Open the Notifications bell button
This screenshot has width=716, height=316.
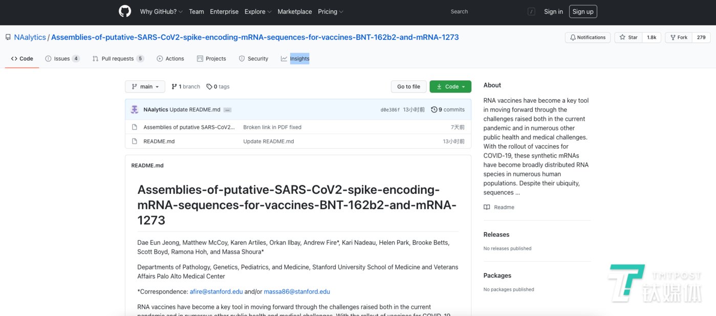587,37
